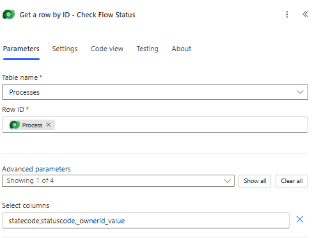Click the Show all button
The image size is (312, 238).
click(x=254, y=181)
